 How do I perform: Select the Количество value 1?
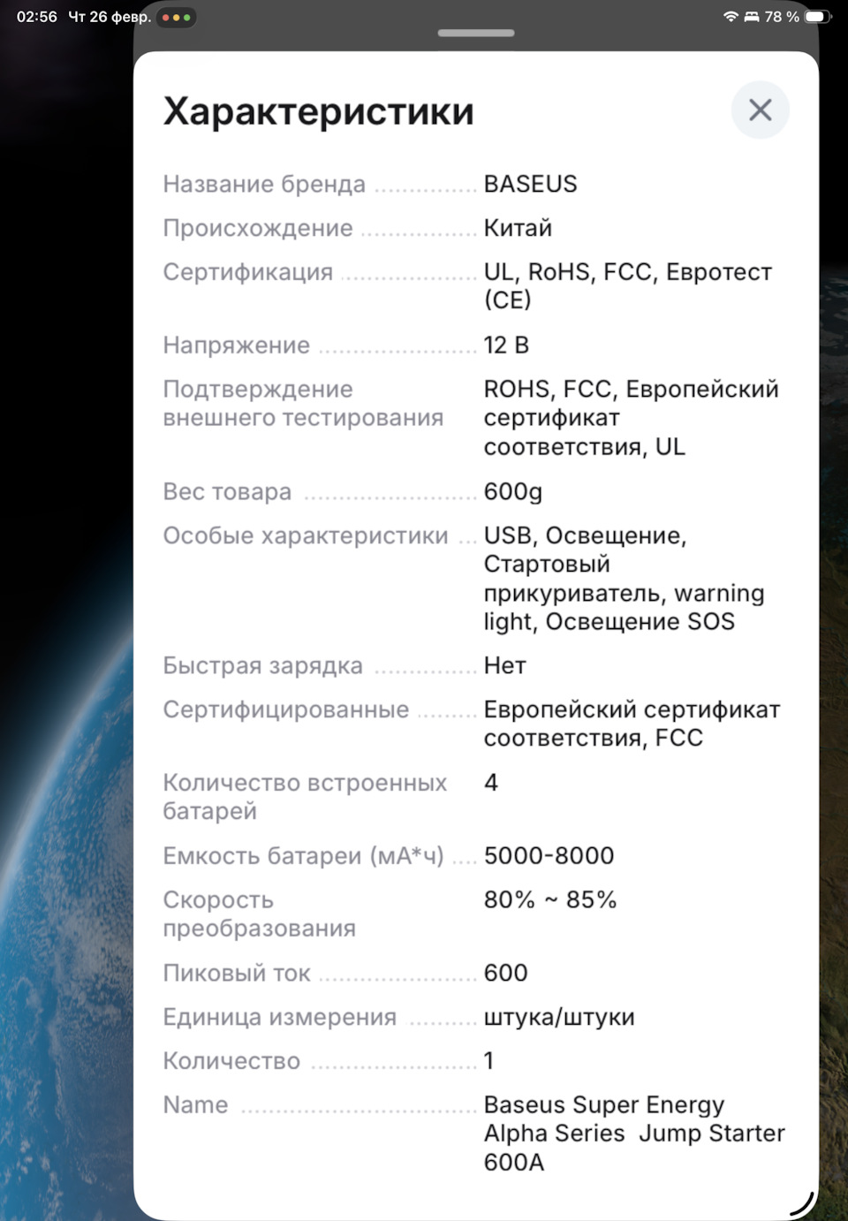tap(488, 1060)
